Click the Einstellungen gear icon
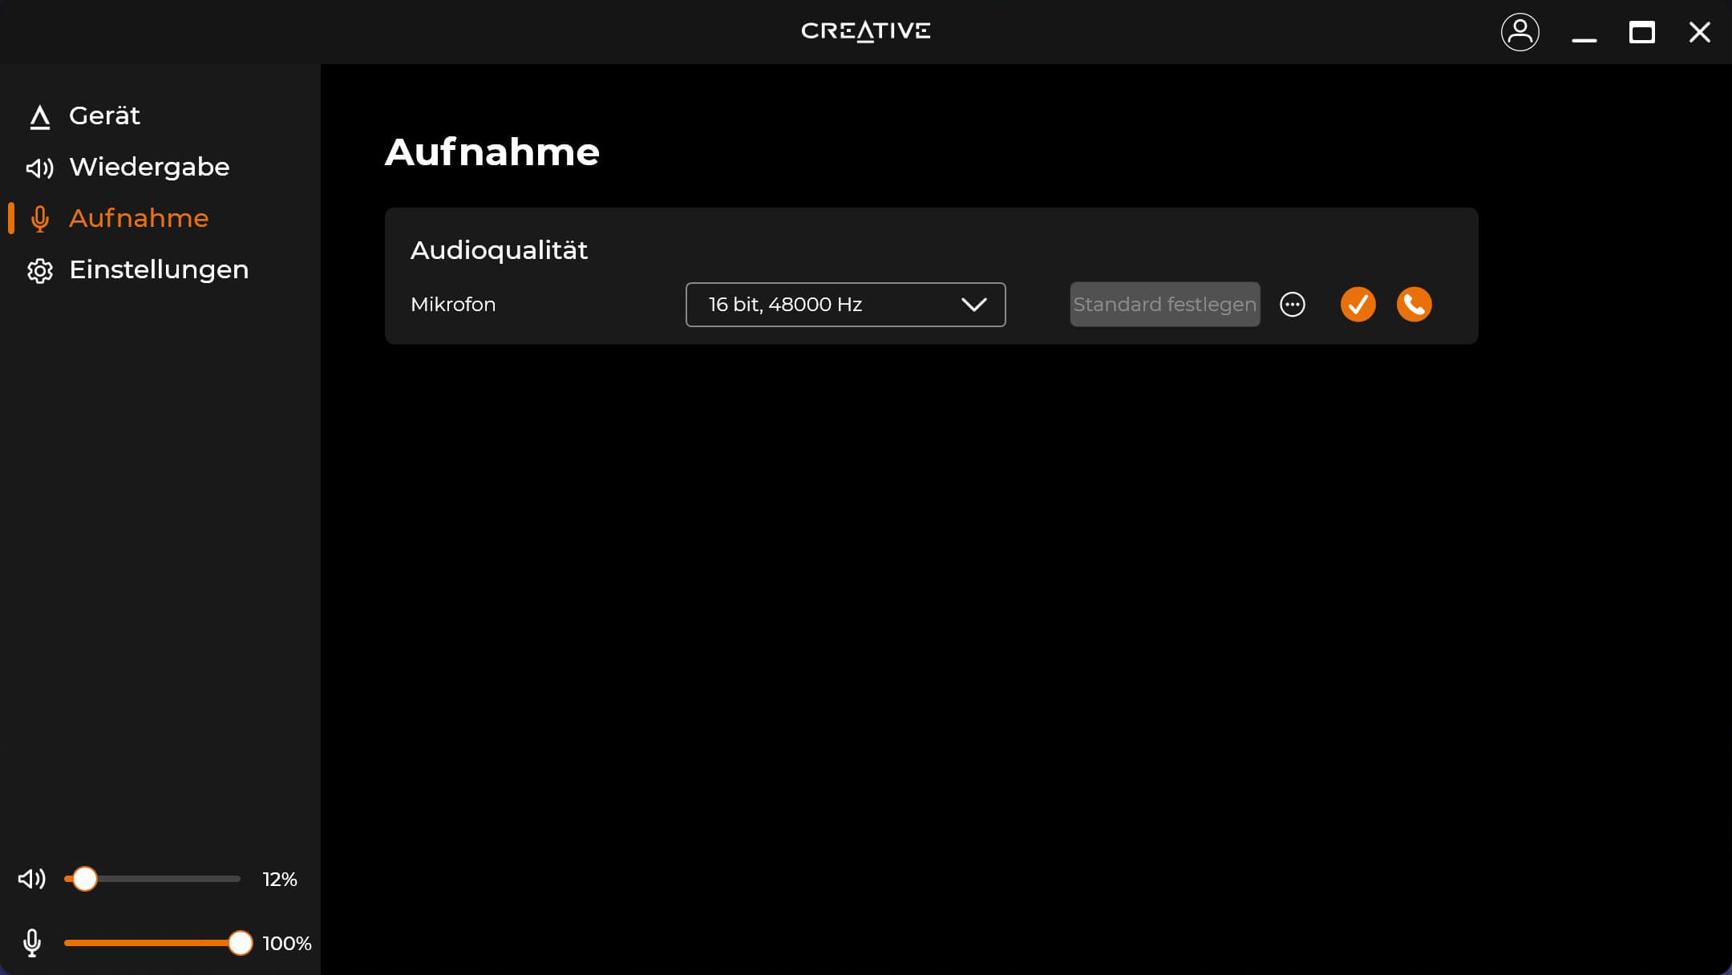Screen dimensions: 1732x975 coord(39,270)
